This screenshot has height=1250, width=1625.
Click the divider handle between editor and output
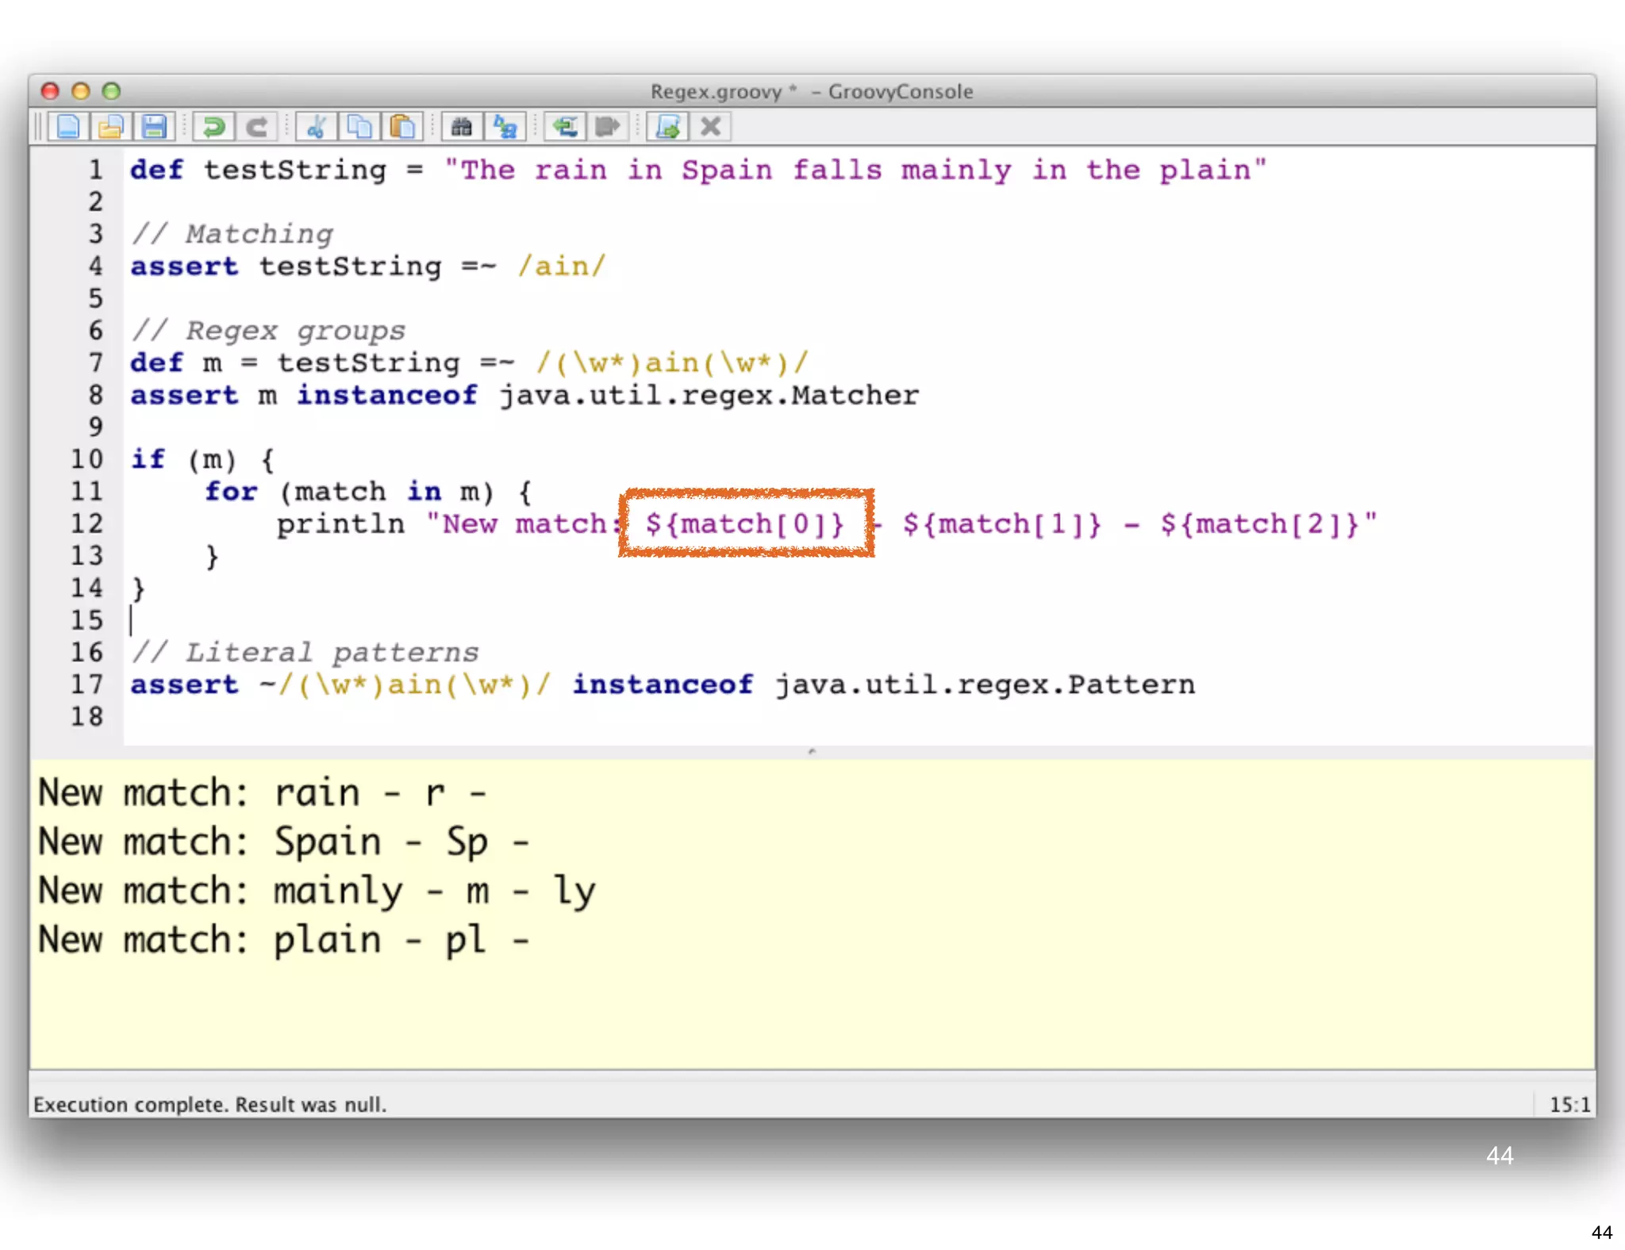point(811,751)
